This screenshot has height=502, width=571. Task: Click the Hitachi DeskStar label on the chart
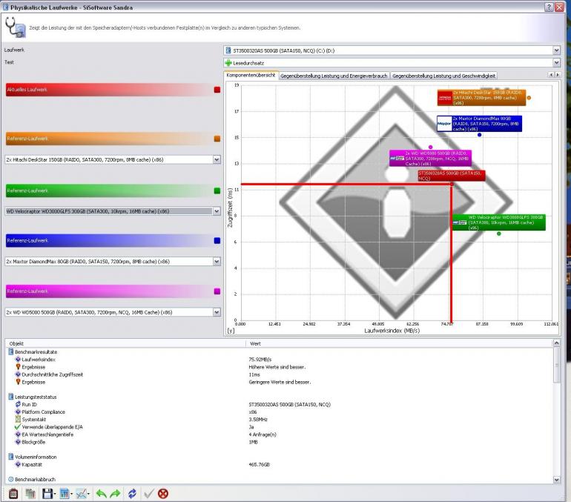pos(481,98)
